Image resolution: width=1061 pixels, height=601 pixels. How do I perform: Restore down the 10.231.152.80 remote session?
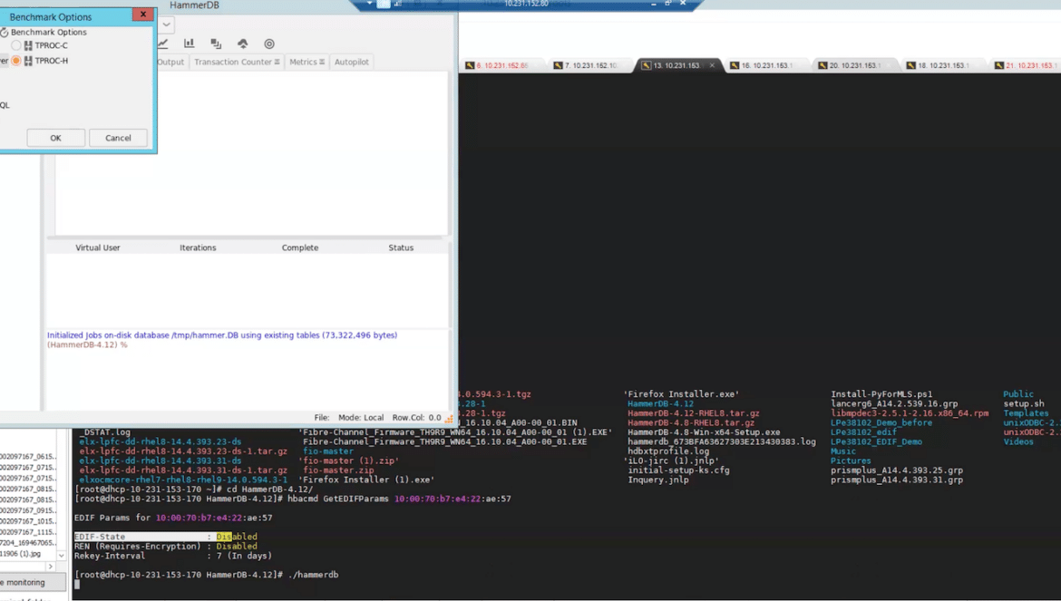pyautogui.click(x=667, y=4)
